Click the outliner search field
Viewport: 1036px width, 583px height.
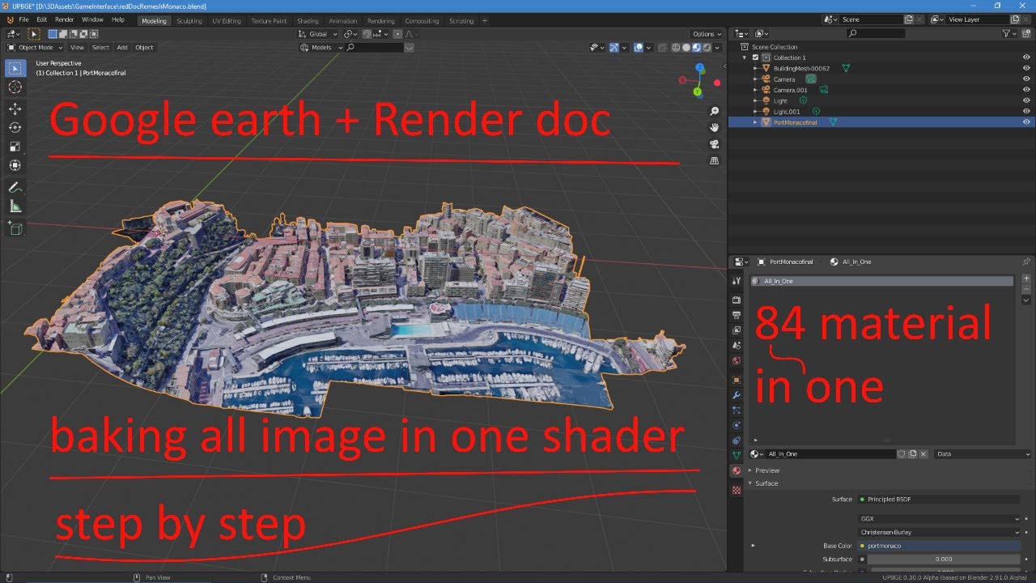tap(877, 33)
